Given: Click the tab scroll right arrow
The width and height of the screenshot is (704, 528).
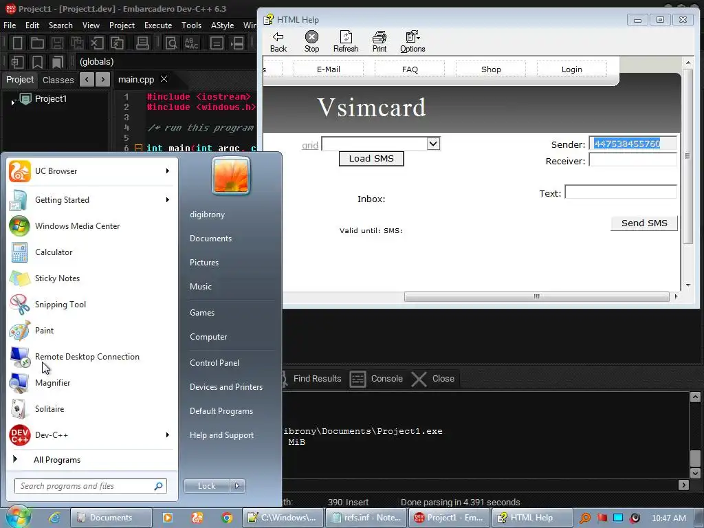Looking at the screenshot, I should (103, 80).
